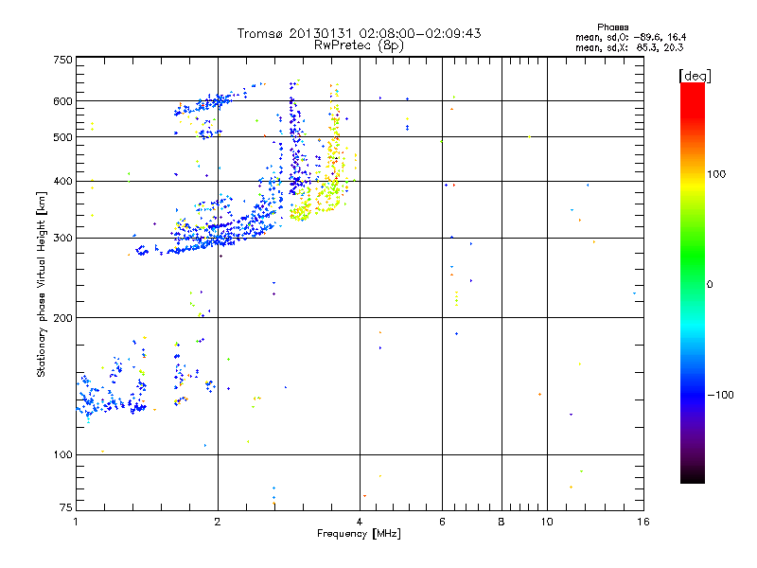Click y-axis tick label '75'
This screenshot has width=757, height=568.
click(x=66, y=507)
